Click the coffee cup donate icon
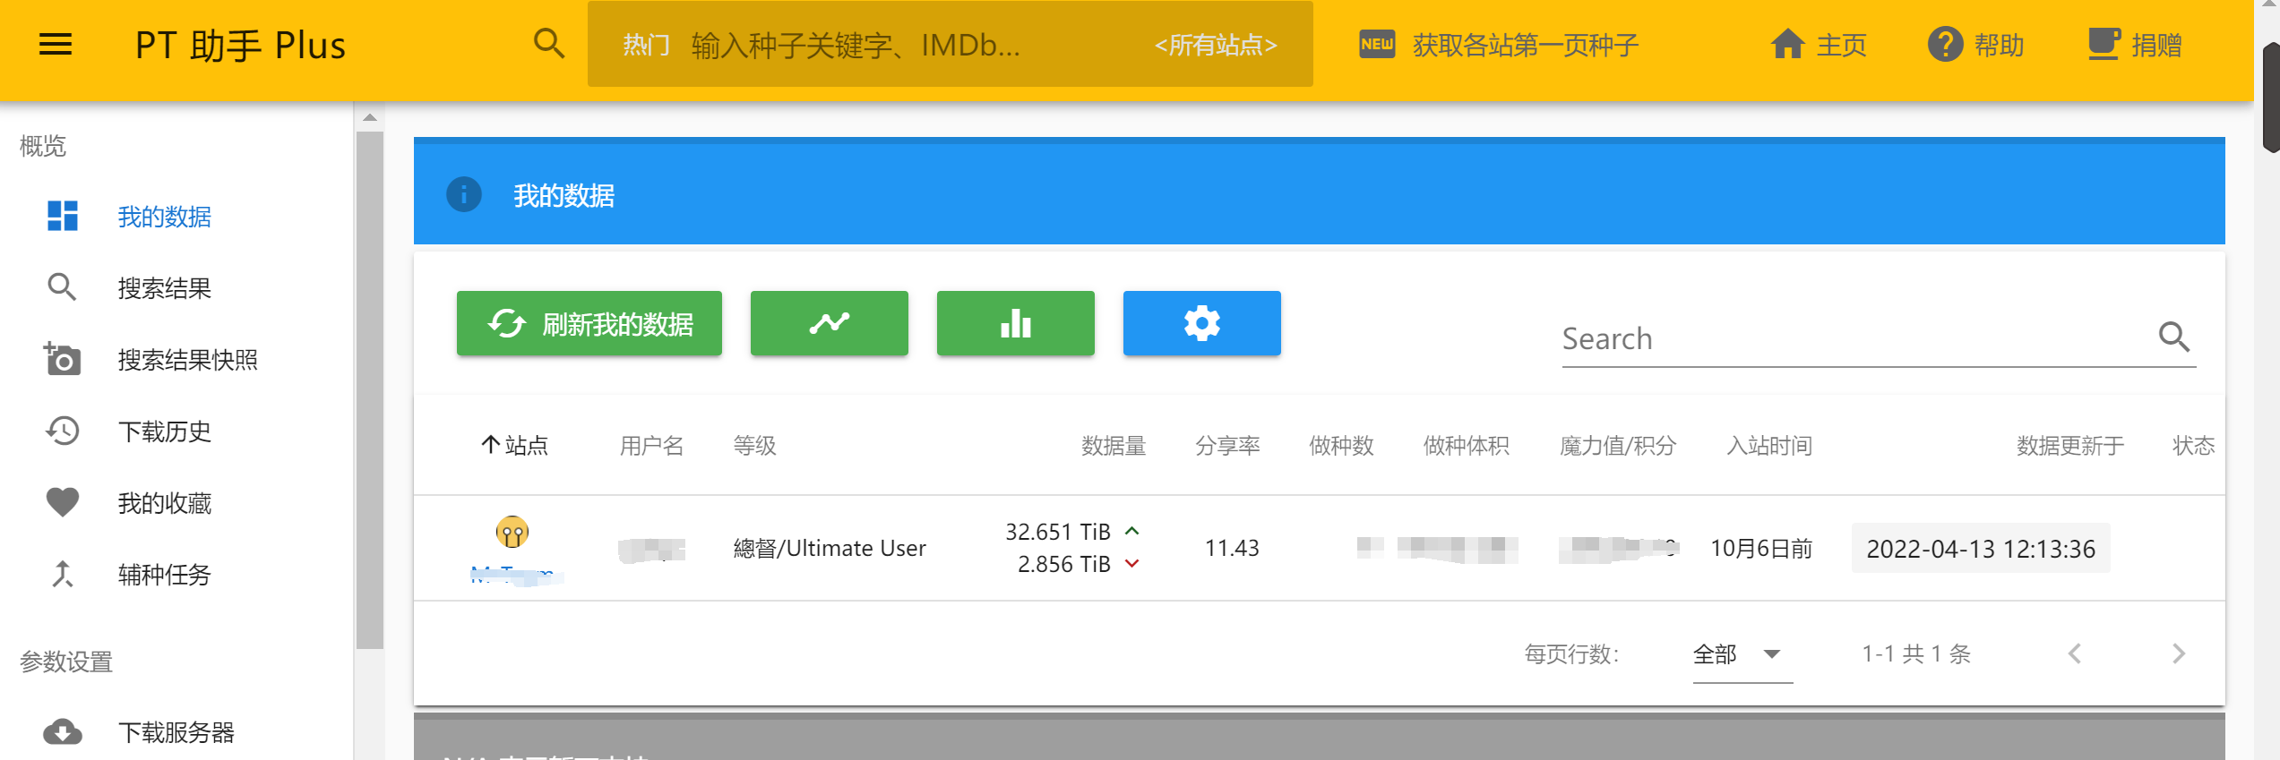This screenshot has height=760, width=2280. pos(2104,44)
